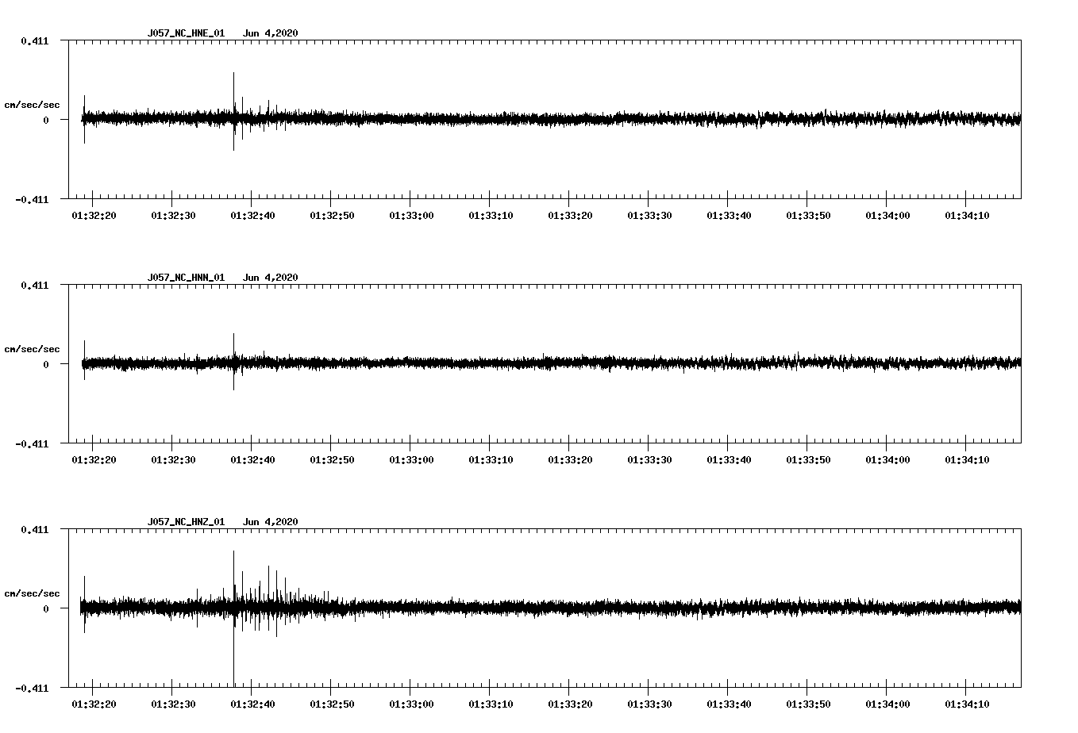The height and width of the screenshot is (733, 1078).
Task: Click the 0.411 upper limit on HNZ plot
Action: point(35,530)
